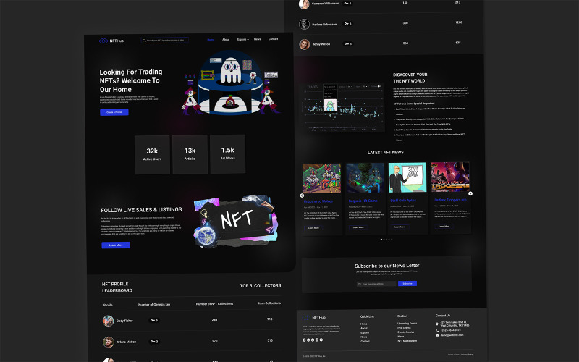Click Learn More under Follow Live Sales
The image size is (579, 362).
coord(115,245)
